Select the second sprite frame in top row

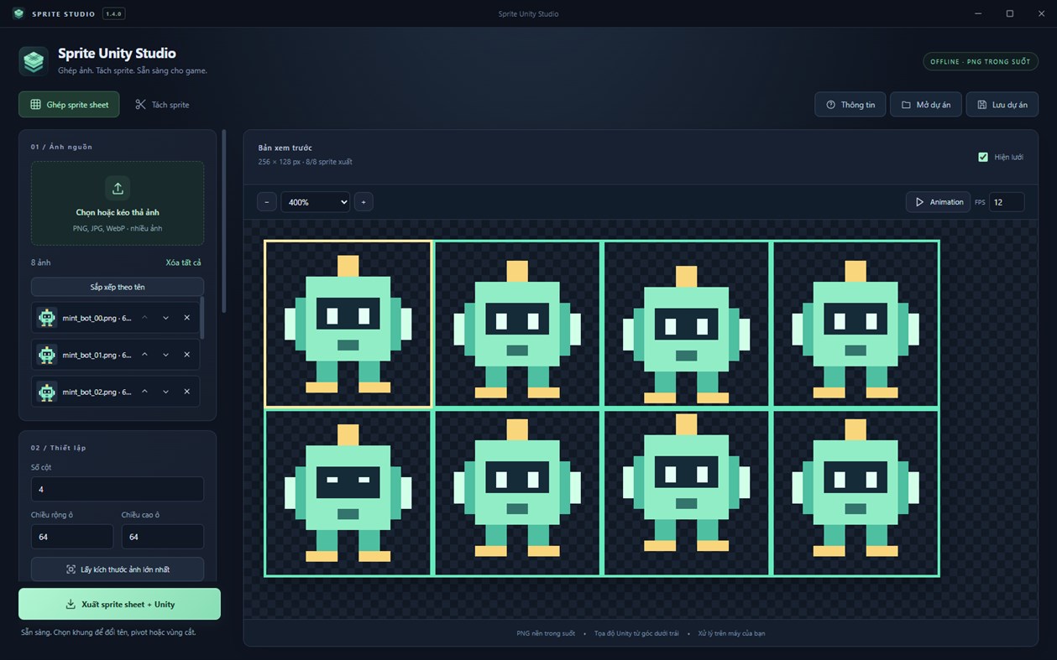tap(517, 324)
